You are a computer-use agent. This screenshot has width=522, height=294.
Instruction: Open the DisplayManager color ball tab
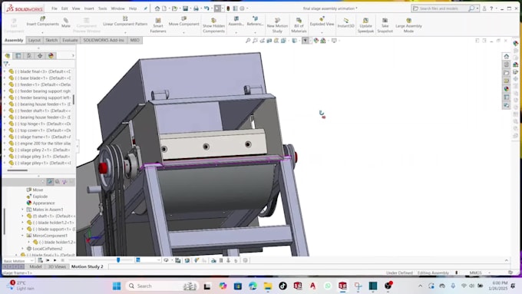51,55
